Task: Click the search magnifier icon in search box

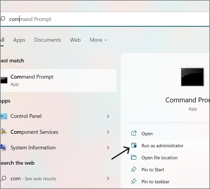Action: pos(3,19)
